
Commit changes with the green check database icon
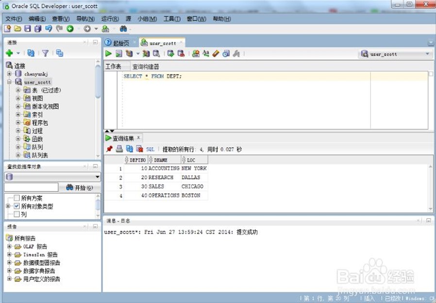point(171,53)
